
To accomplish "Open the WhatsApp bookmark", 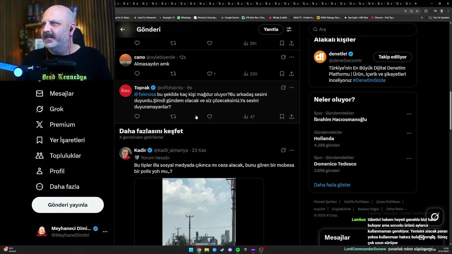I will coord(184,17).
